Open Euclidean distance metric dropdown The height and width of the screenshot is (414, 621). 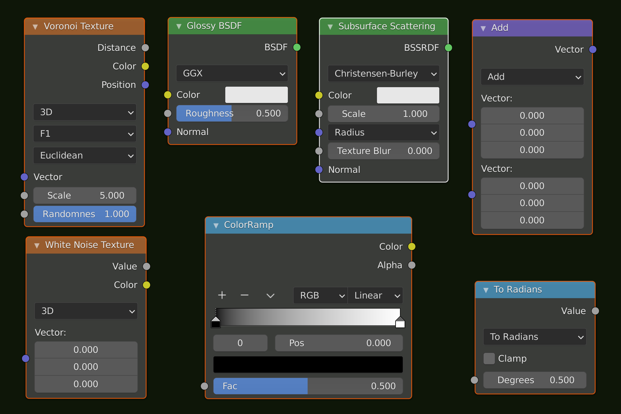tap(85, 156)
